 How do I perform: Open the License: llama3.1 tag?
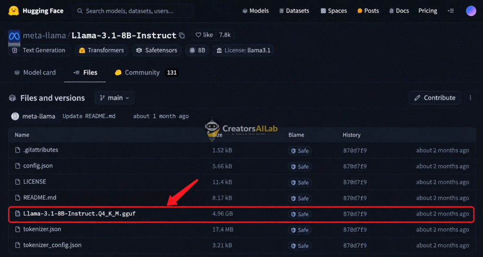click(243, 50)
